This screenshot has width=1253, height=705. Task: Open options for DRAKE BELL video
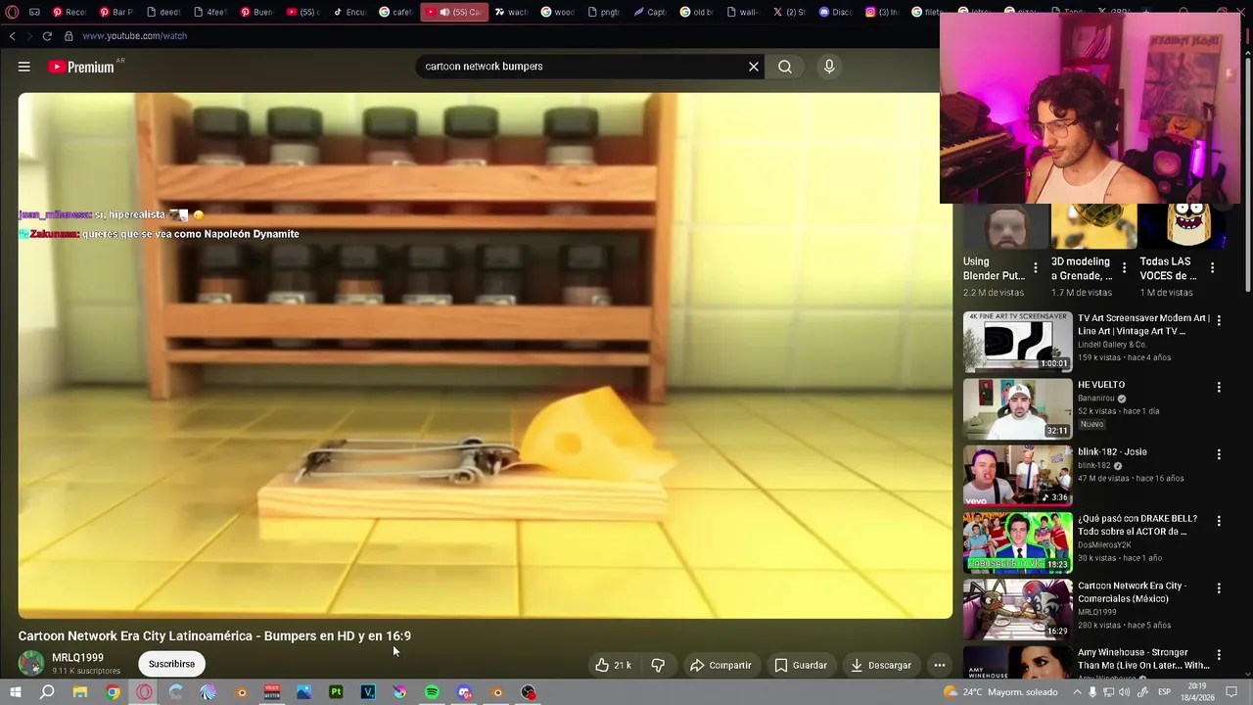pyautogui.click(x=1219, y=521)
